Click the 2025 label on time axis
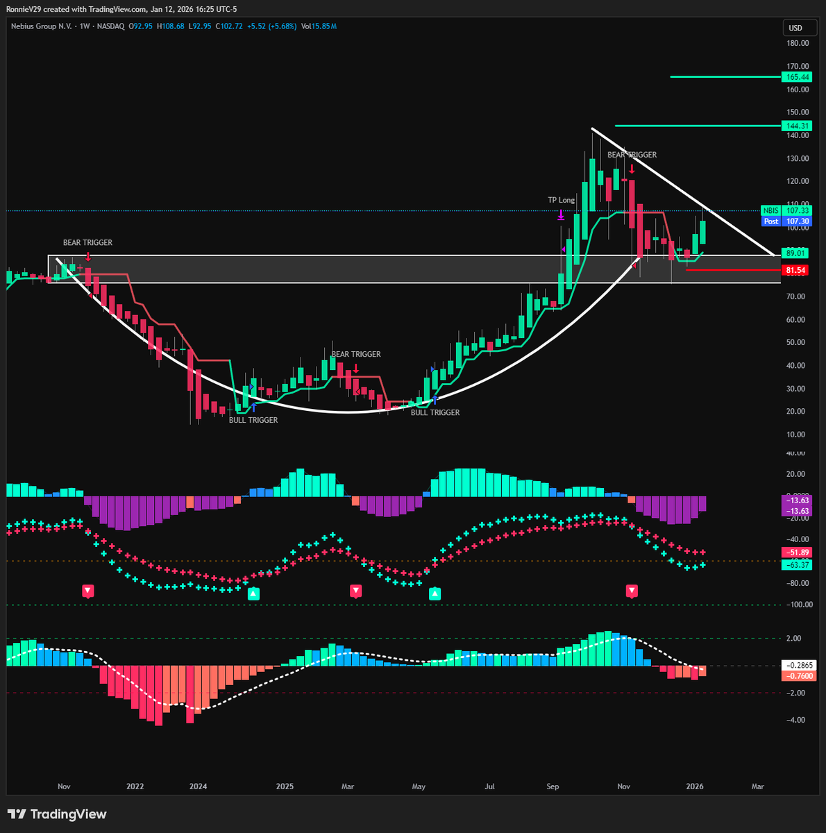This screenshot has height=833, width=826. click(285, 786)
